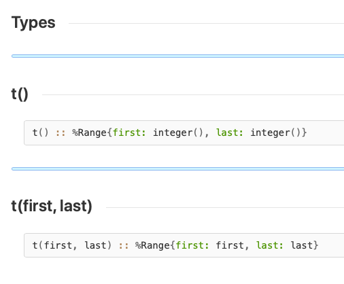344x284 pixels.
Task: Click the :: operator in t() spec
Action: click(x=61, y=133)
